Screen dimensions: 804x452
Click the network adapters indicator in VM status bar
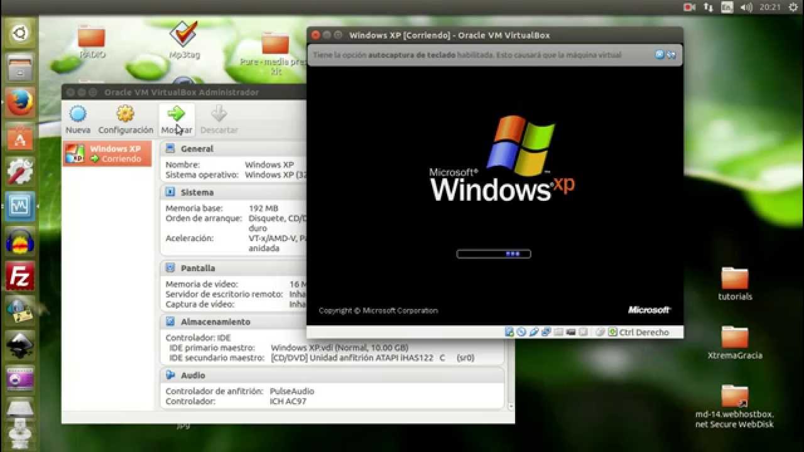546,332
